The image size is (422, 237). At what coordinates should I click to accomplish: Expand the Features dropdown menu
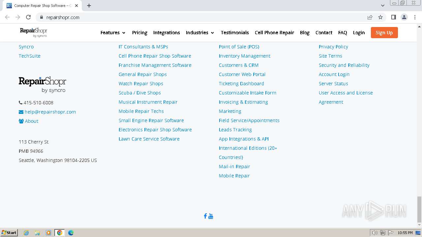(113, 33)
